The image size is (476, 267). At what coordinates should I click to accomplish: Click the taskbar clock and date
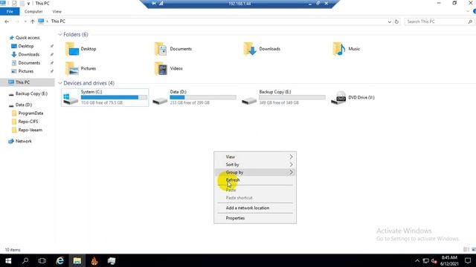(x=449, y=260)
